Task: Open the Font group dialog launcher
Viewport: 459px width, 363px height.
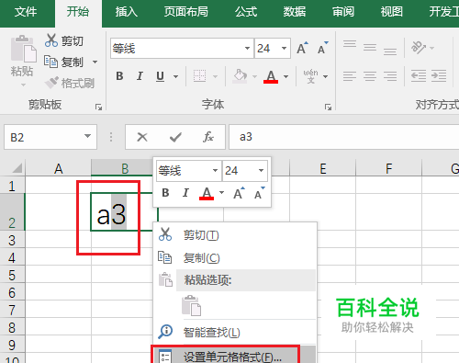Action: (329, 107)
